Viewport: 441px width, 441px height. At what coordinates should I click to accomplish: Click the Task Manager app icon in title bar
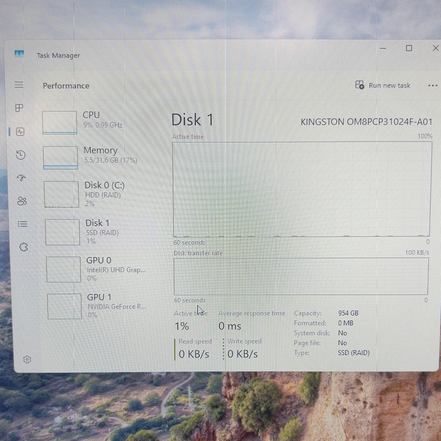point(19,54)
